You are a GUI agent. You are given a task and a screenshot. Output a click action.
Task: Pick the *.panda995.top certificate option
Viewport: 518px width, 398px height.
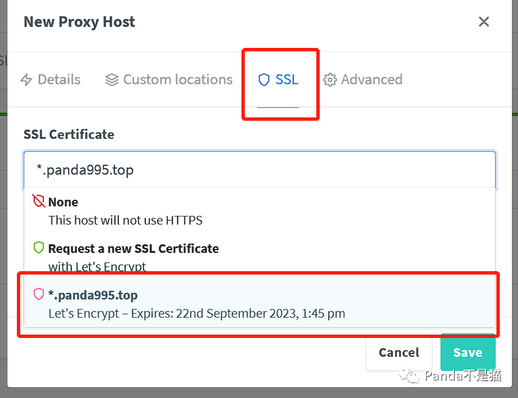coord(260,304)
